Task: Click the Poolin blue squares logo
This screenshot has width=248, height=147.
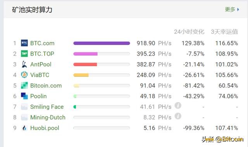Action: 24,96
